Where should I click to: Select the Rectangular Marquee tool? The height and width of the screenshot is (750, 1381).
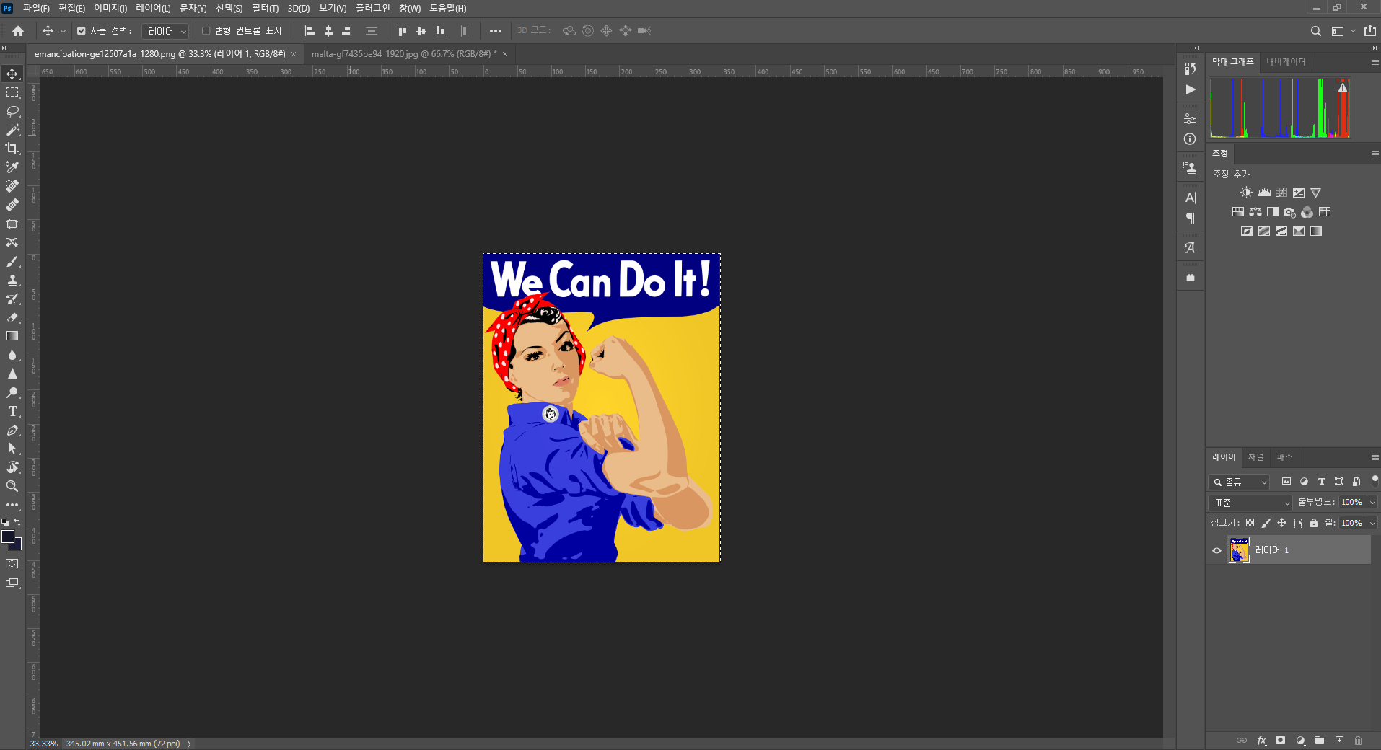tap(12, 92)
